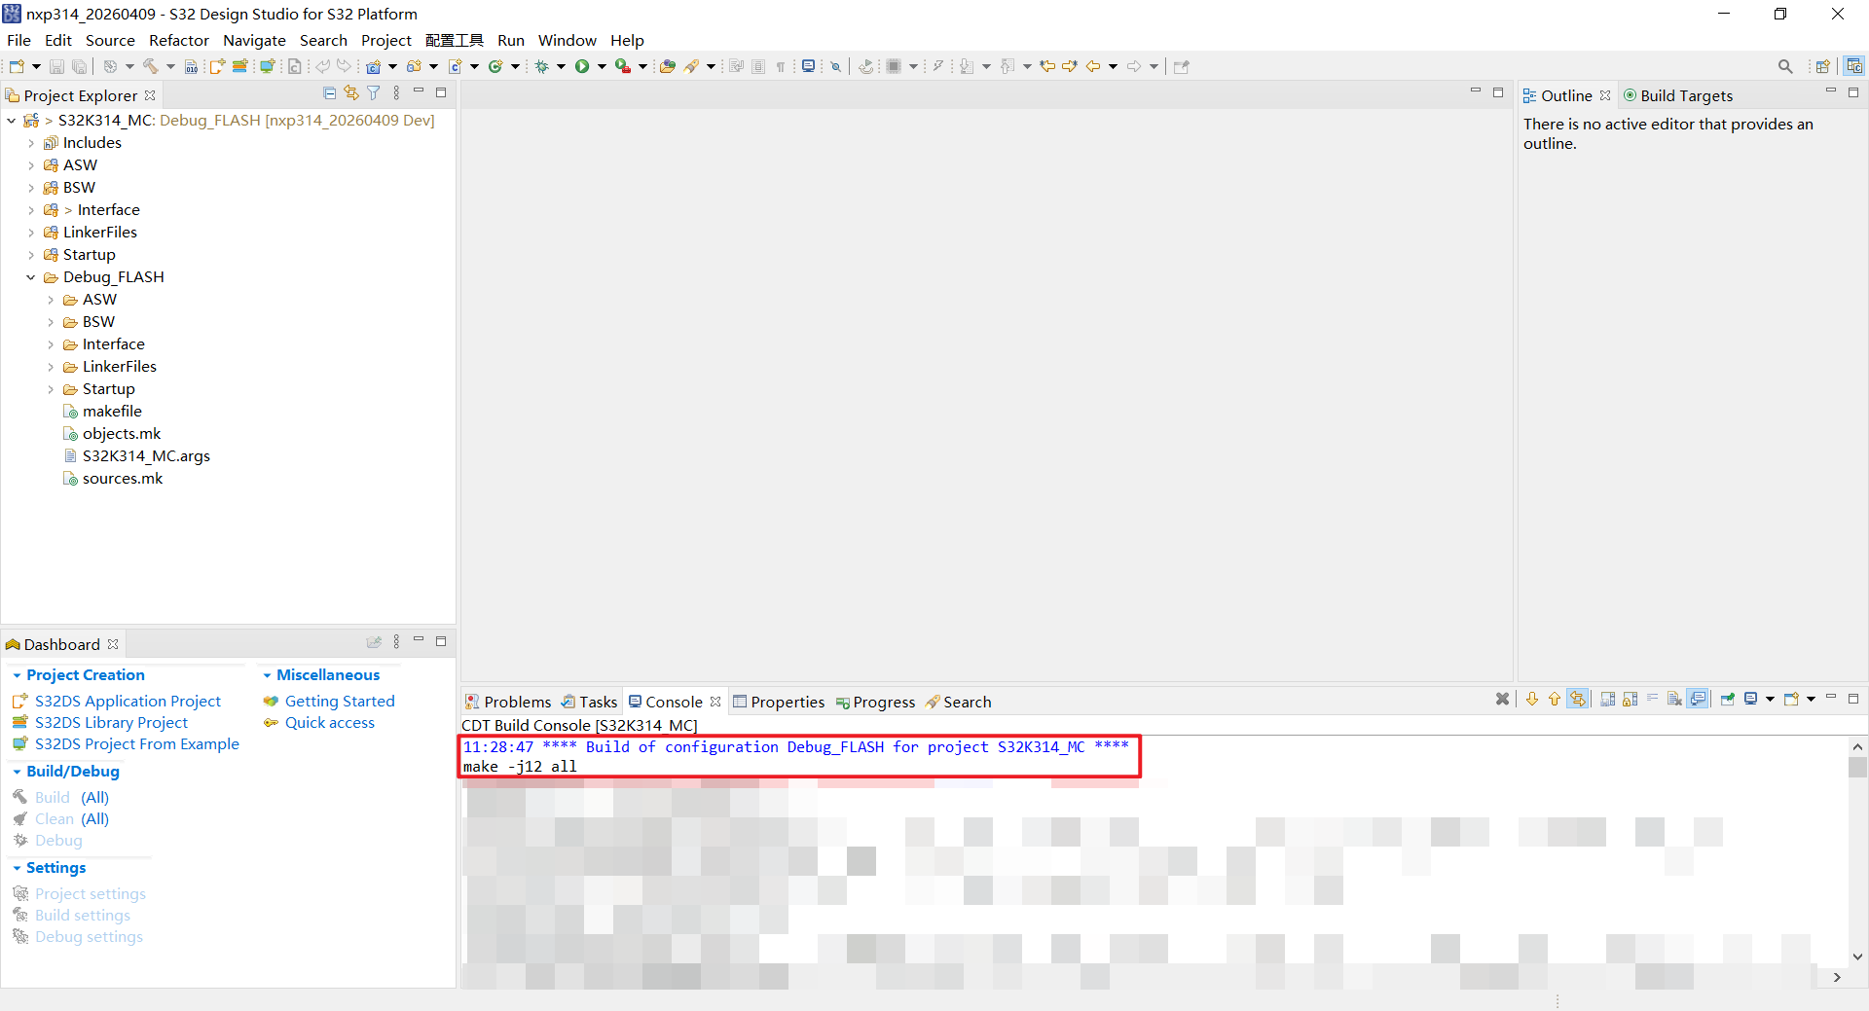Minimize the Outline panel
Image resolution: width=1869 pixels, height=1011 pixels.
(x=1830, y=91)
